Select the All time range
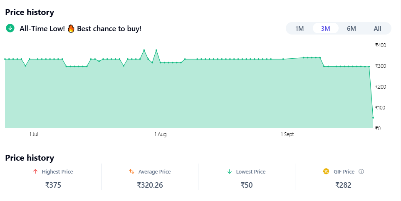401x201 pixels. 377,28
